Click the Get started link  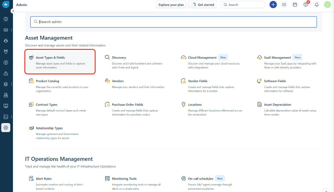pos(203,4)
